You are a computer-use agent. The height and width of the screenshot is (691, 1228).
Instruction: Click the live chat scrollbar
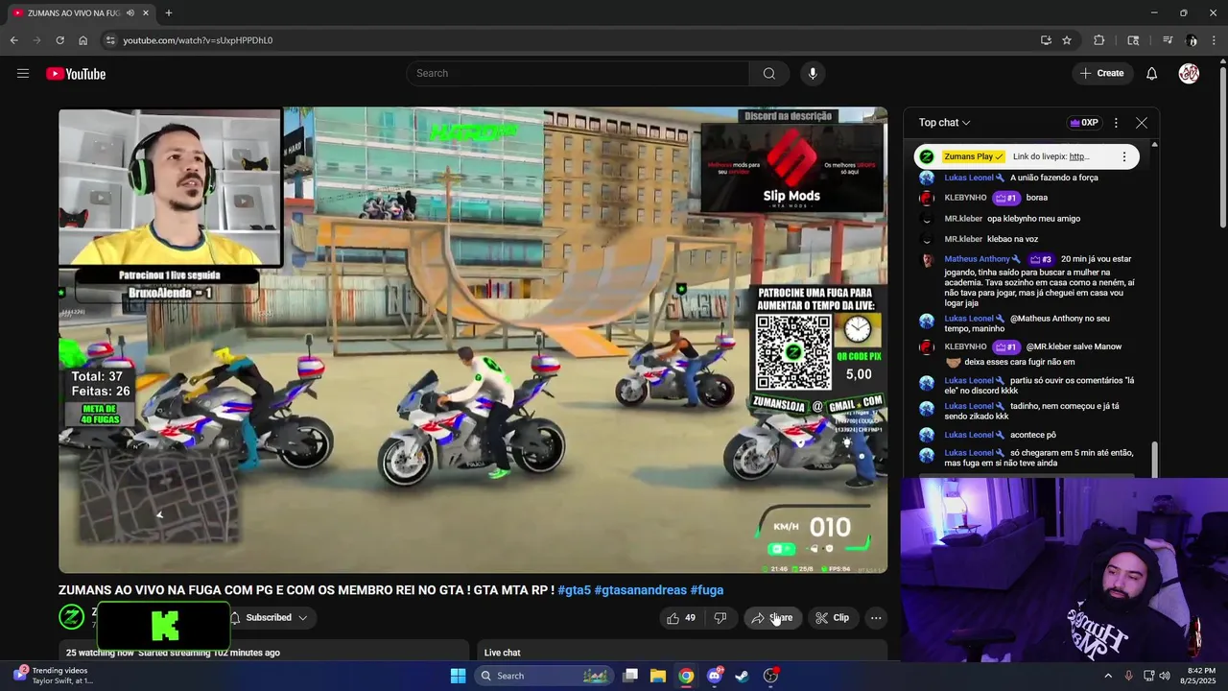click(x=1154, y=459)
